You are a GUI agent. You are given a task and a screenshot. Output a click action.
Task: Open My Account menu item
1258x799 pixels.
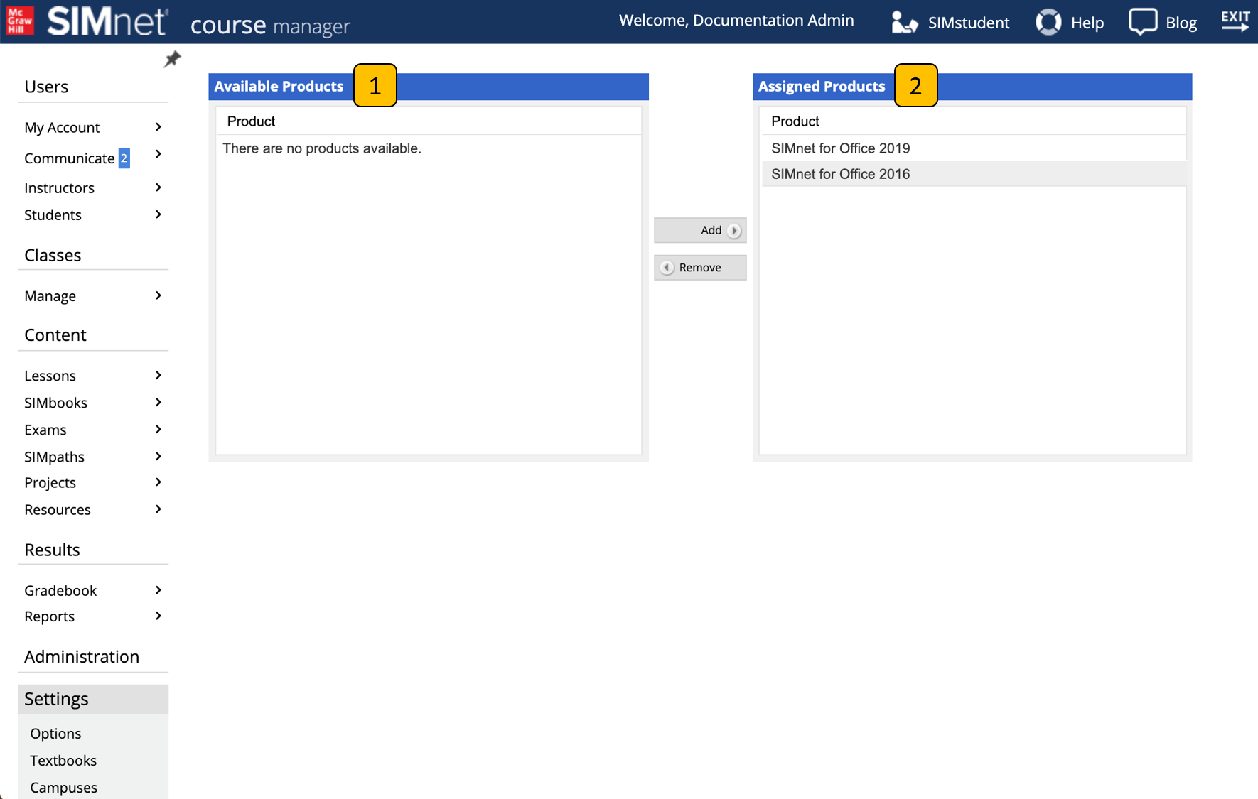click(62, 128)
